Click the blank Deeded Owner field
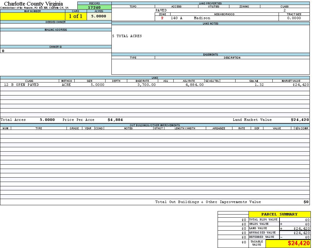Image resolution: width=325 pixels, height=248 pixels. [56, 26]
